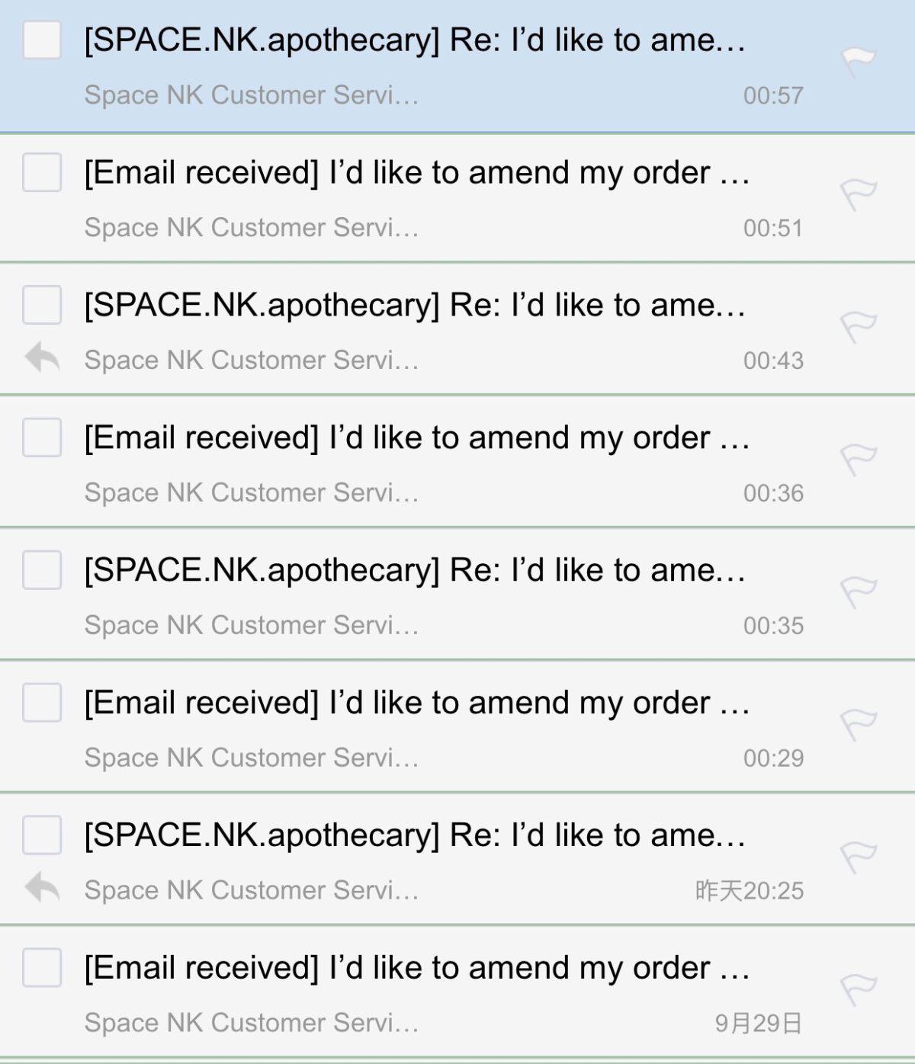Flag the email from 昨天20:25
The height and width of the screenshot is (1064, 915).
point(859,858)
